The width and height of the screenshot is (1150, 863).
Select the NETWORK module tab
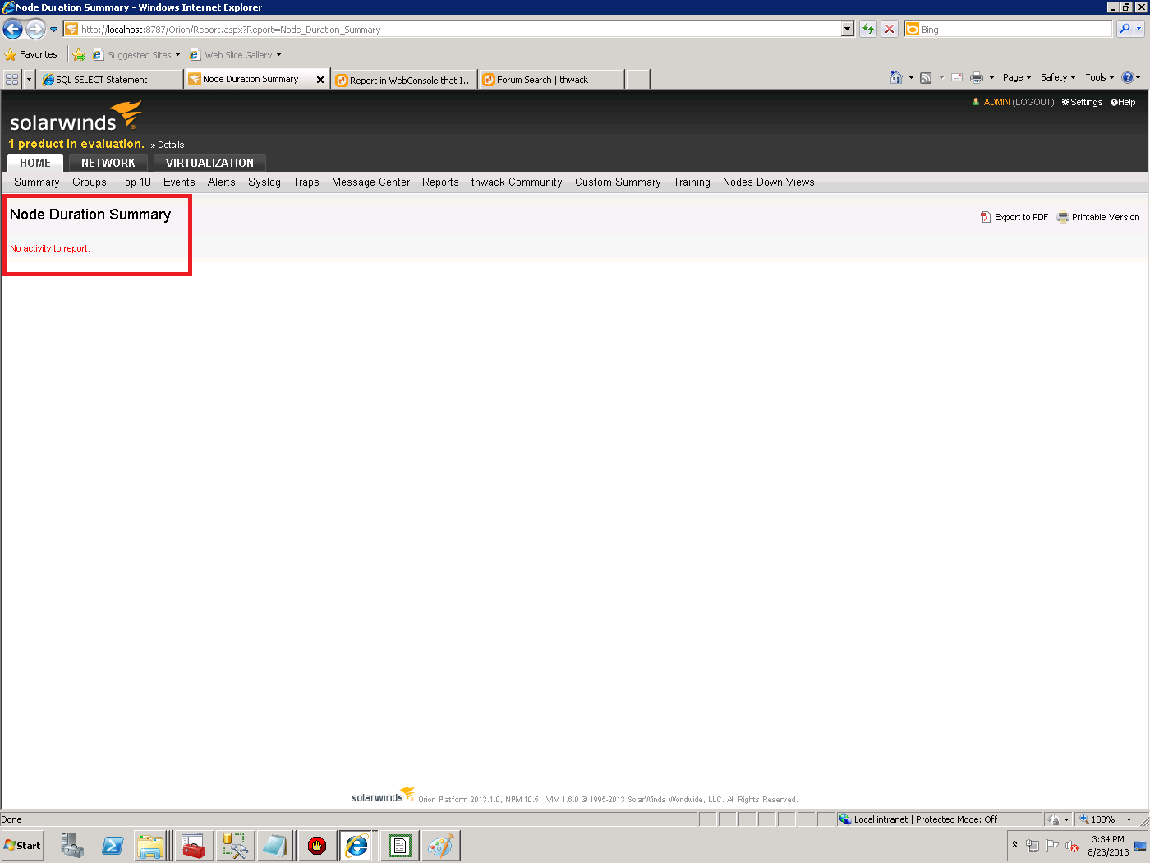[108, 163]
